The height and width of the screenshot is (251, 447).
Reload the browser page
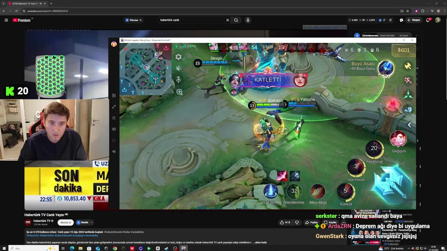pyautogui.click(x=16, y=11)
